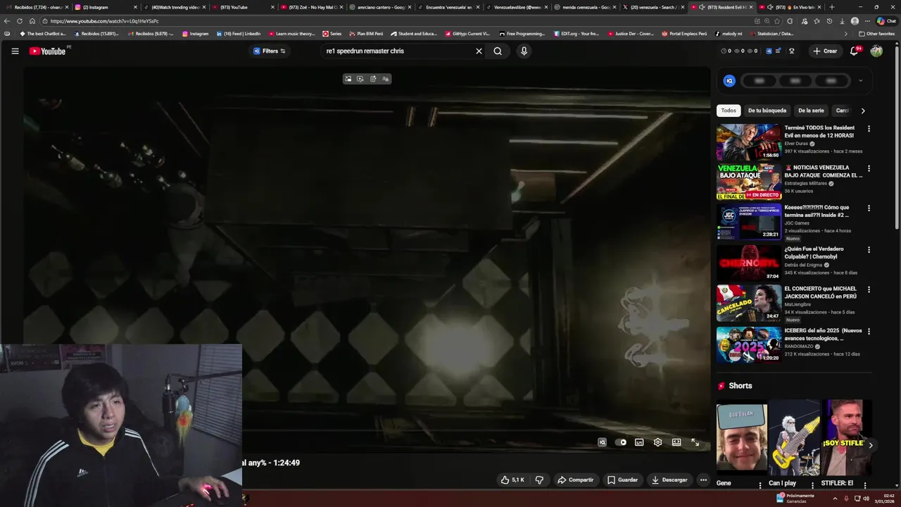
Task: Reload the page in browser toolbar
Action: click(19, 21)
